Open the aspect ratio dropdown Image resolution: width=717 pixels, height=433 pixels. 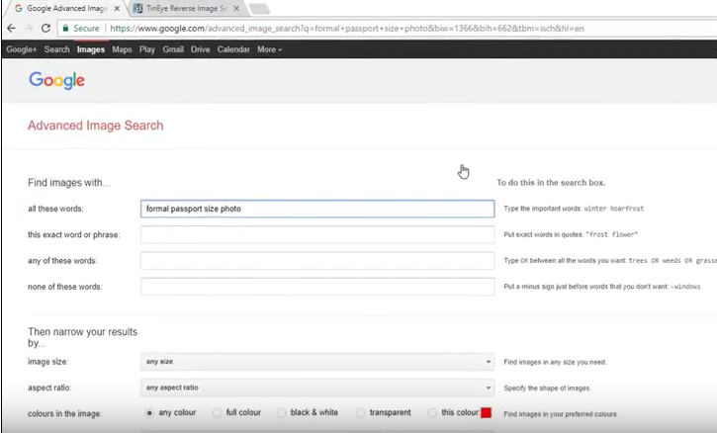tap(317, 388)
